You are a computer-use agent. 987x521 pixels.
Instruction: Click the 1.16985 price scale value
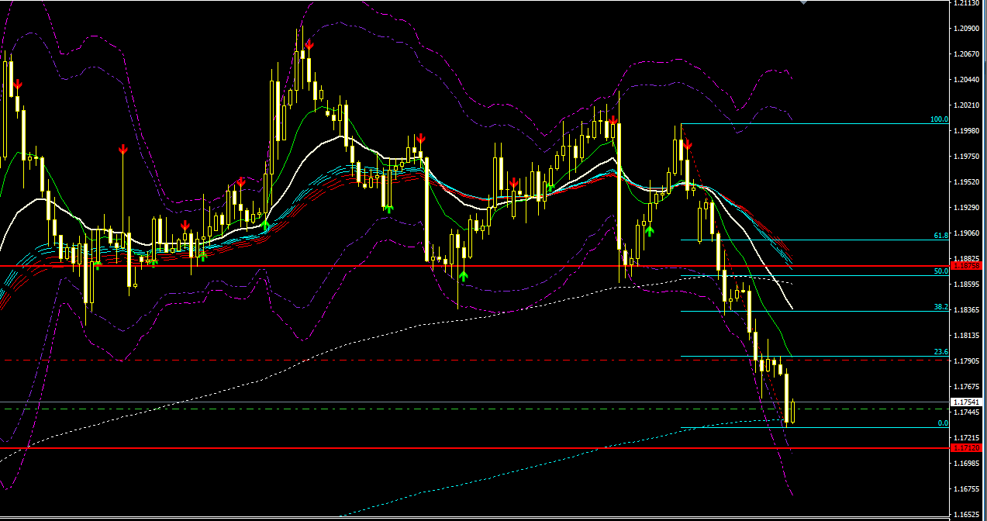pos(966,464)
